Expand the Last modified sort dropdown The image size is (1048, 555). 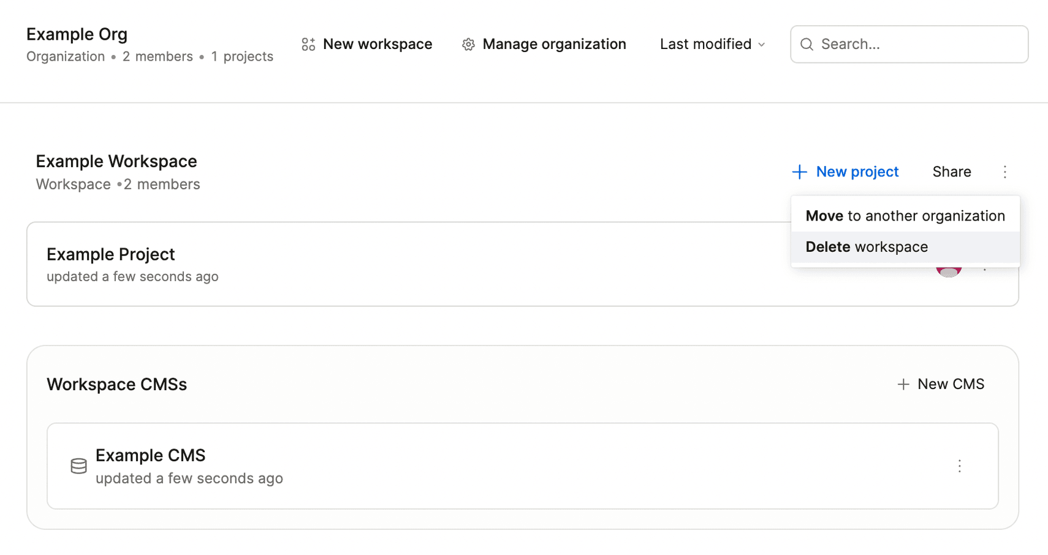pos(712,44)
